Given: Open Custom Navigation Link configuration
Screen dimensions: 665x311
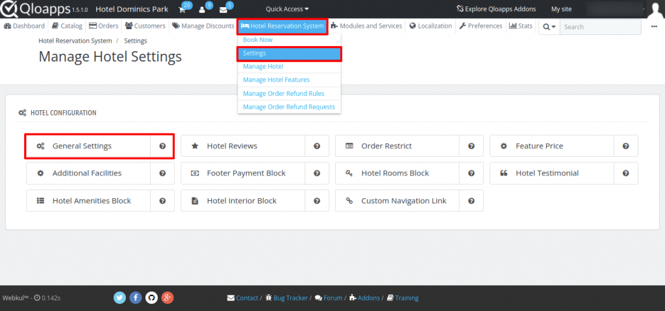Looking at the screenshot, I should tap(397, 201).
